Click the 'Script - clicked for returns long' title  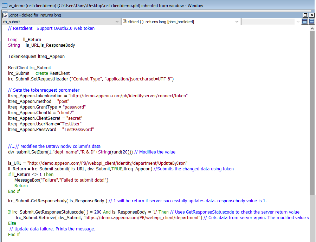tap(35, 15)
